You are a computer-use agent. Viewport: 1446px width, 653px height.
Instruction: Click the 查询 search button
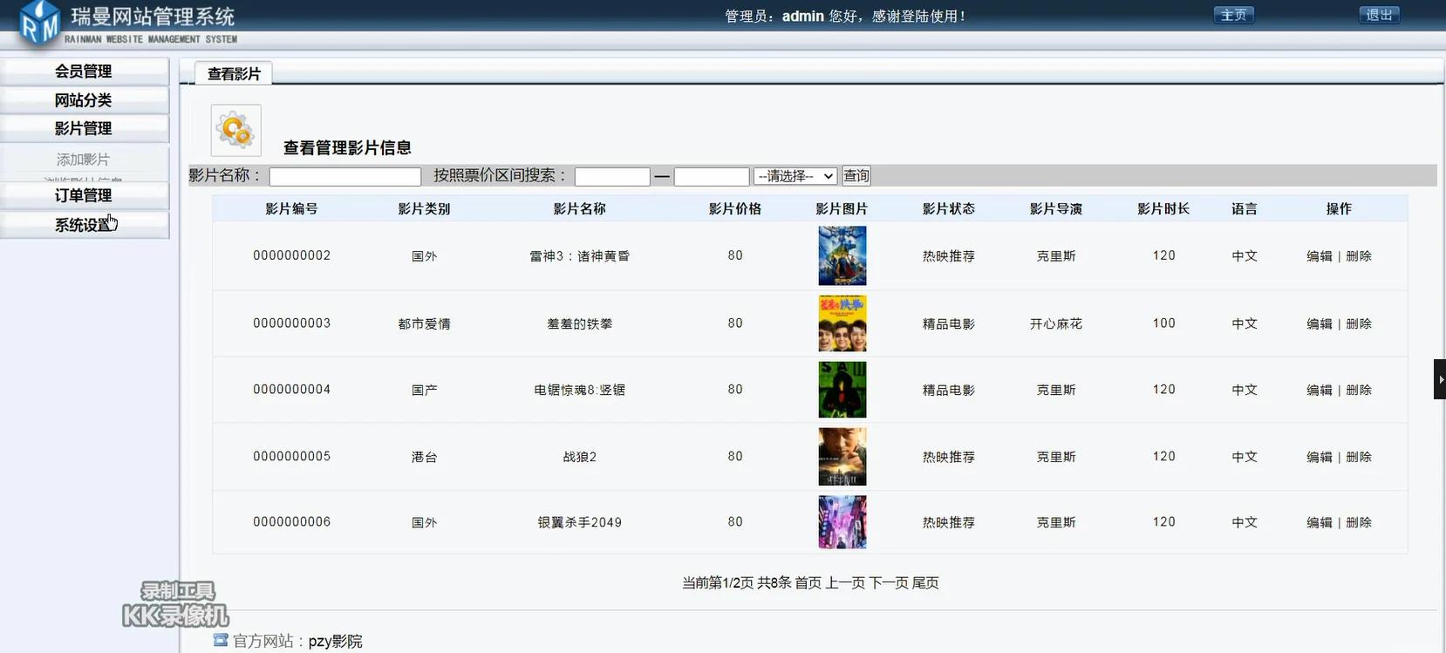(856, 176)
